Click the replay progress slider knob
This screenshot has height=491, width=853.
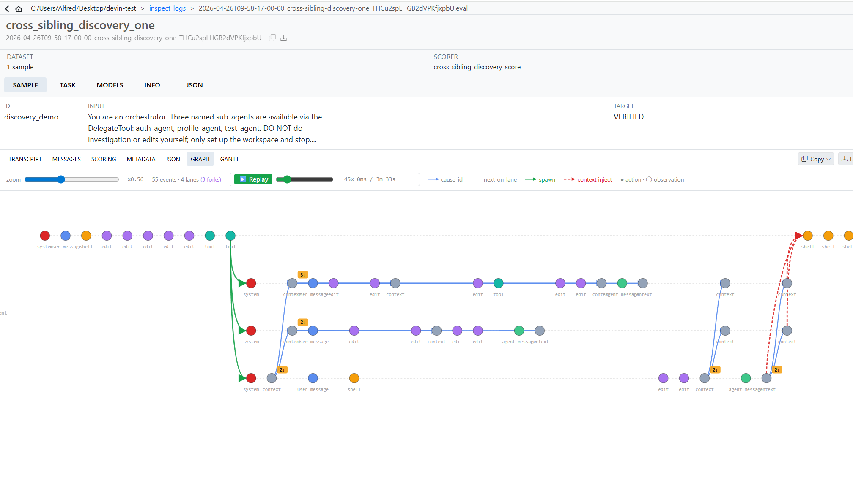[287, 179]
